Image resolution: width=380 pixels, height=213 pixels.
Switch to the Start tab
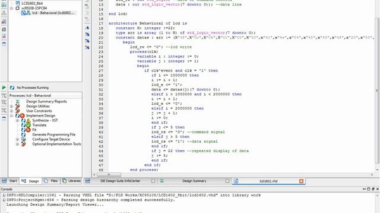point(9,181)
